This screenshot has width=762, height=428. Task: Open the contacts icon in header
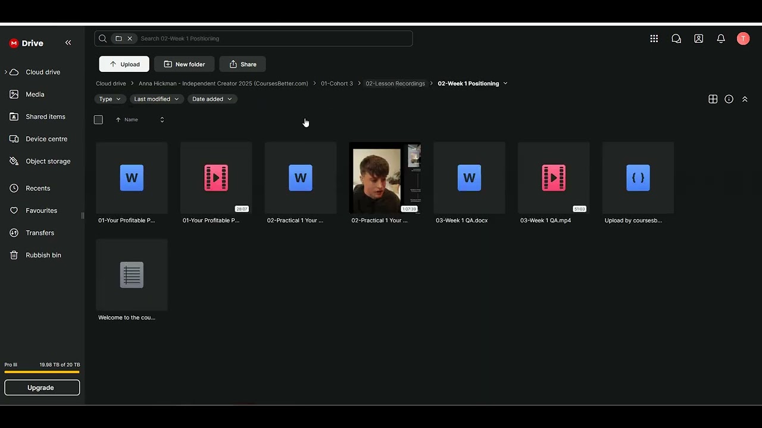699,39
